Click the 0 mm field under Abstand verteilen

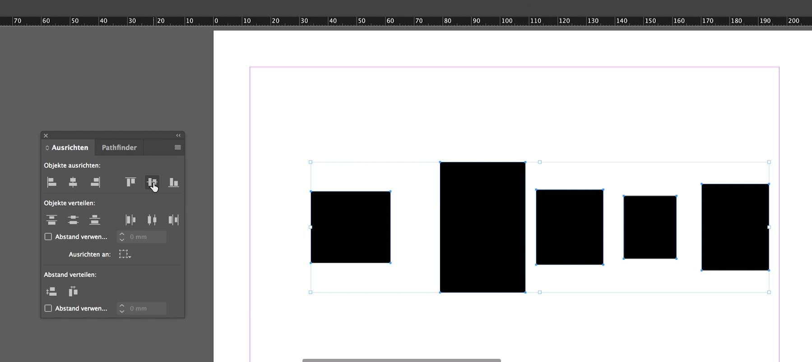tap(147, 308)
